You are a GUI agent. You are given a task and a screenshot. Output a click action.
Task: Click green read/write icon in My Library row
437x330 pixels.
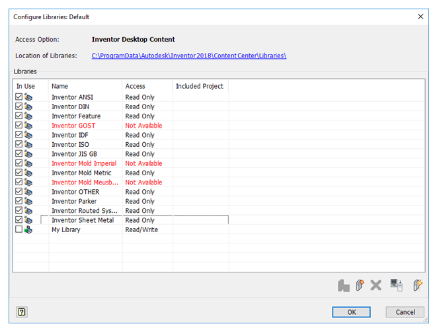coord(28,230)
